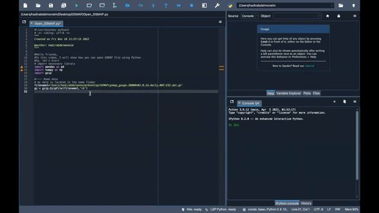Viewport: 379px width, 213px height.
Task: Open the console pane options menu
Action: (355, 102)
